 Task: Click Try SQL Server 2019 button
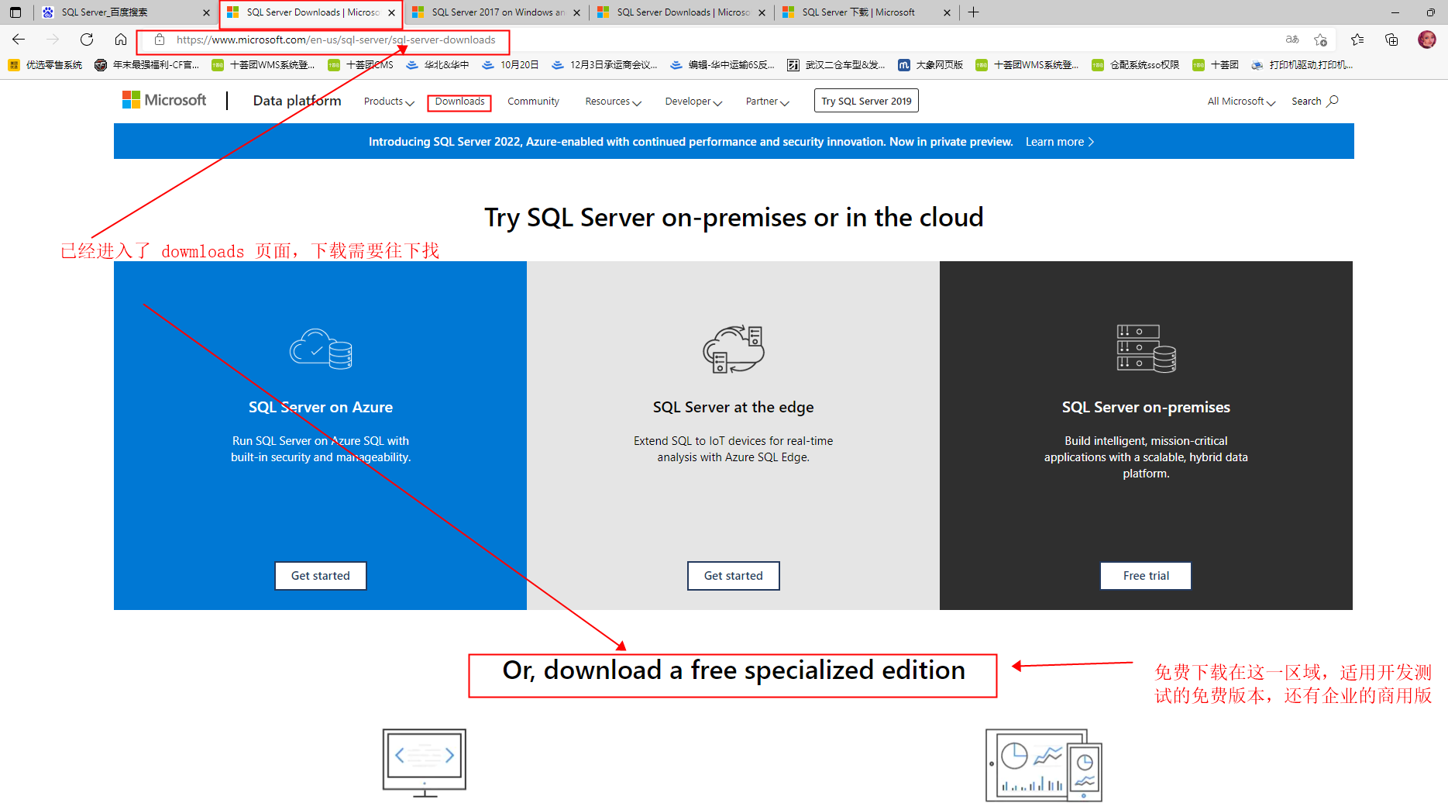[x=866, y=101]
